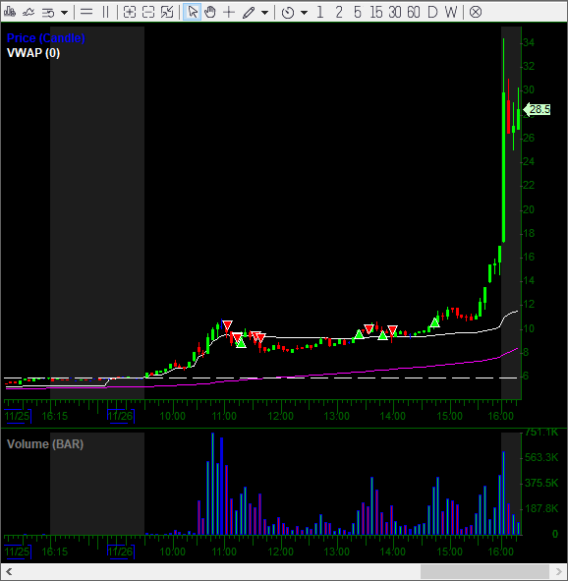Click the zoom out icon
Image resolution: width=568 pixels, height=581 pixels.
(148, 12)
